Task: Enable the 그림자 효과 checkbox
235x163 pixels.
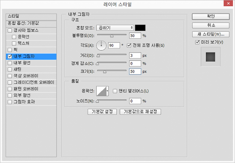Action: point(10,102)
